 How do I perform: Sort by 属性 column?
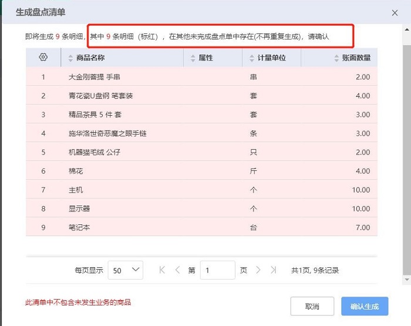coord(193,58)
